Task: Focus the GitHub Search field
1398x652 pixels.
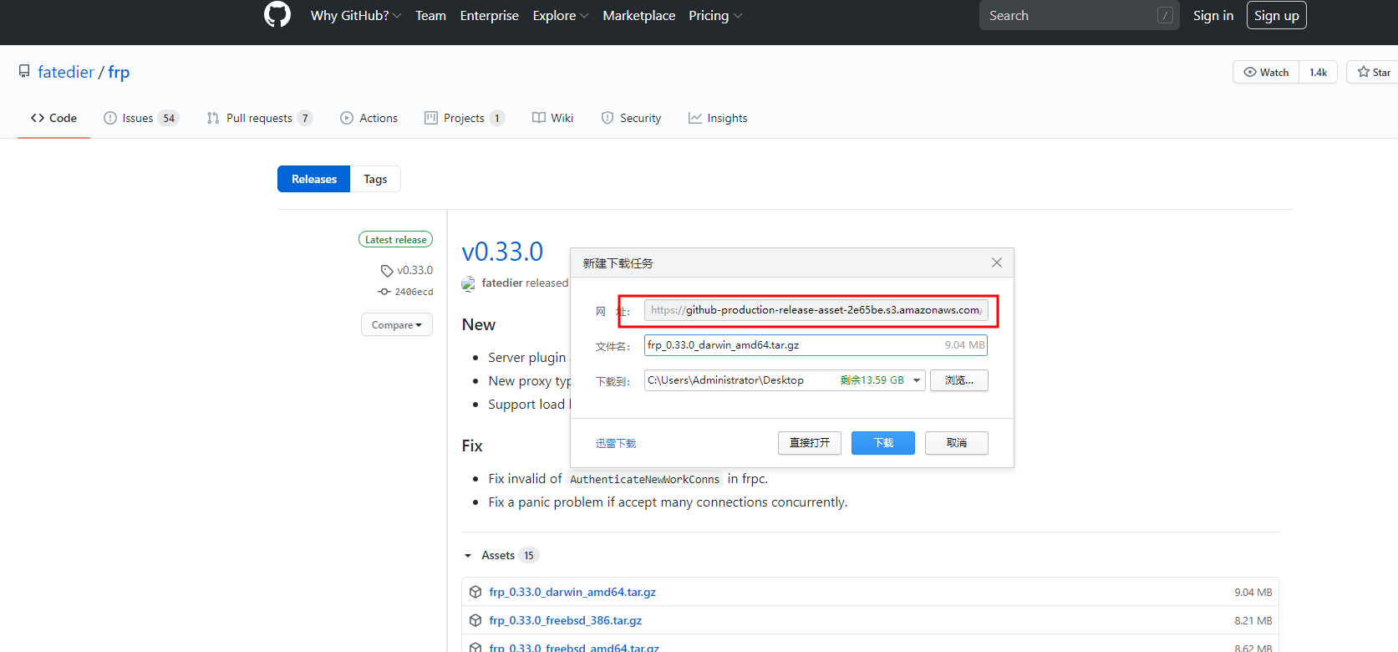Action: click(1079, 15)
